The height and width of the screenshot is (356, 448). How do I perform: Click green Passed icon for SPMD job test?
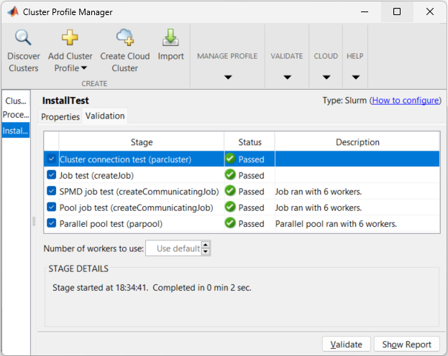230,191
